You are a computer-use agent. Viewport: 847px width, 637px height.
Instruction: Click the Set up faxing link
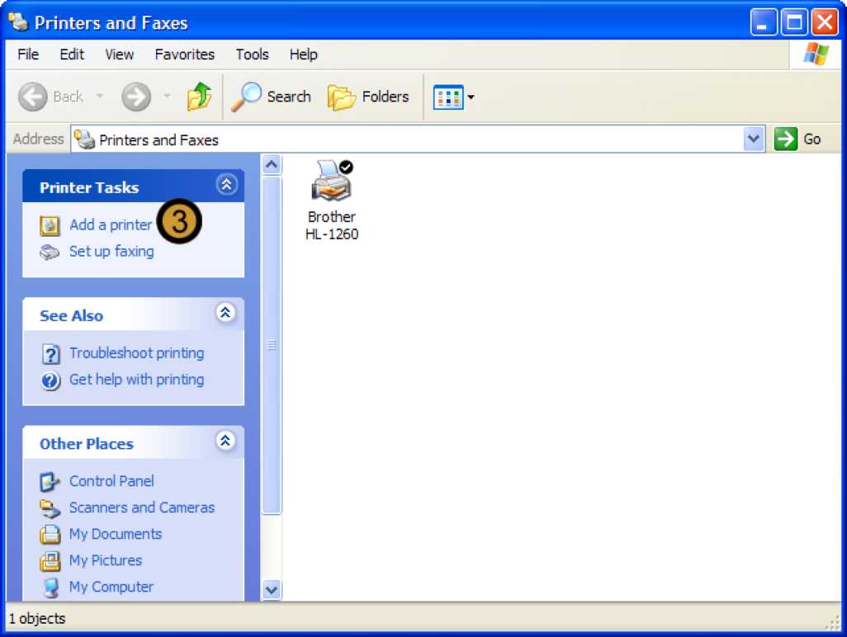pos(111,252)
